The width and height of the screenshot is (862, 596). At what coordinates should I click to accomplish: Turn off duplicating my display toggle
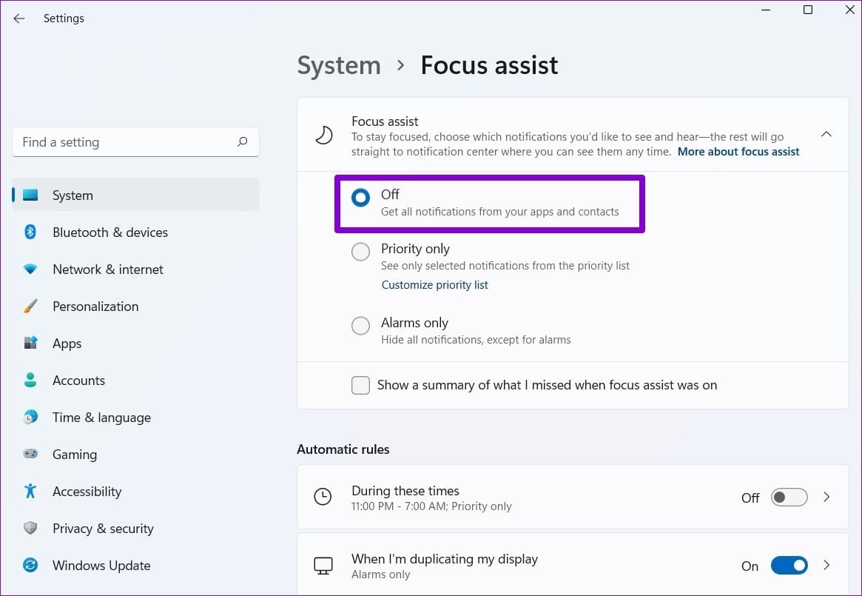pyautogui.click(x=789, y=565)
